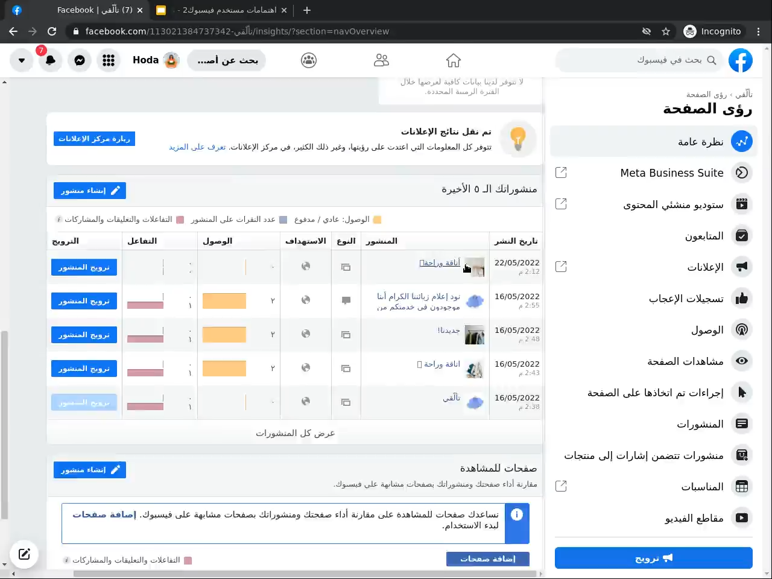
Task: Click the targeting globe icon in 'جديدنا!' row
Action: (306, 334)
